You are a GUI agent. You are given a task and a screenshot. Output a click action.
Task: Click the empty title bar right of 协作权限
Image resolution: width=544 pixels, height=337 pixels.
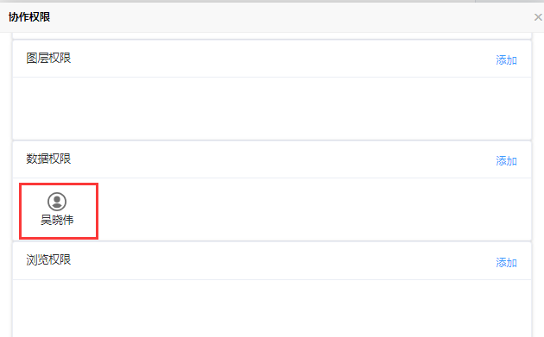(x=292, y=17)
